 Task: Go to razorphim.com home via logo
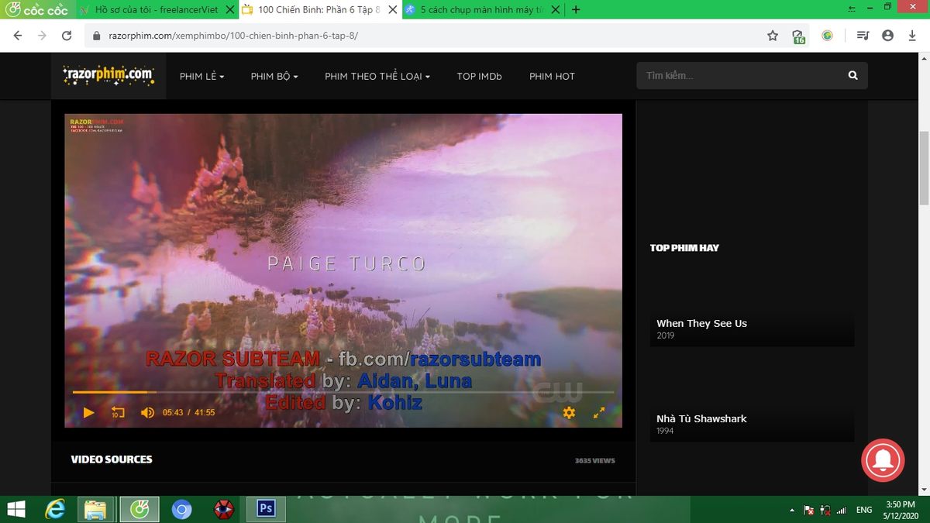108,75
